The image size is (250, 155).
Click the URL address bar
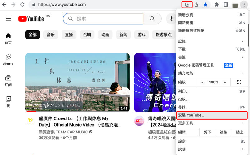click(105, 5)
